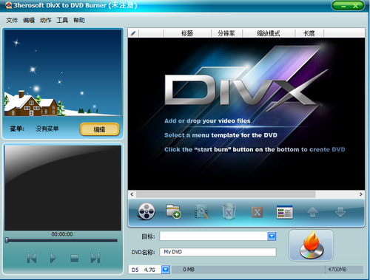Screen dimensions: 370x280
Task: Open the 工具 menu
Action: point(62,20)
